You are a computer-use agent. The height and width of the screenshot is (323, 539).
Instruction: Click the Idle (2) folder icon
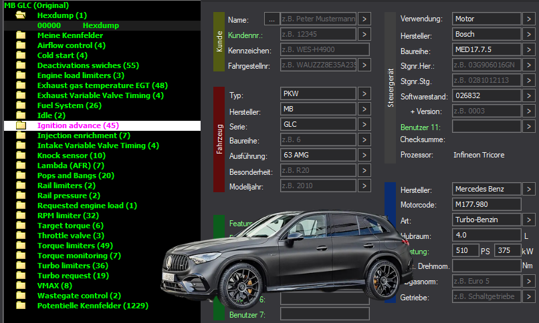[21, 115]
